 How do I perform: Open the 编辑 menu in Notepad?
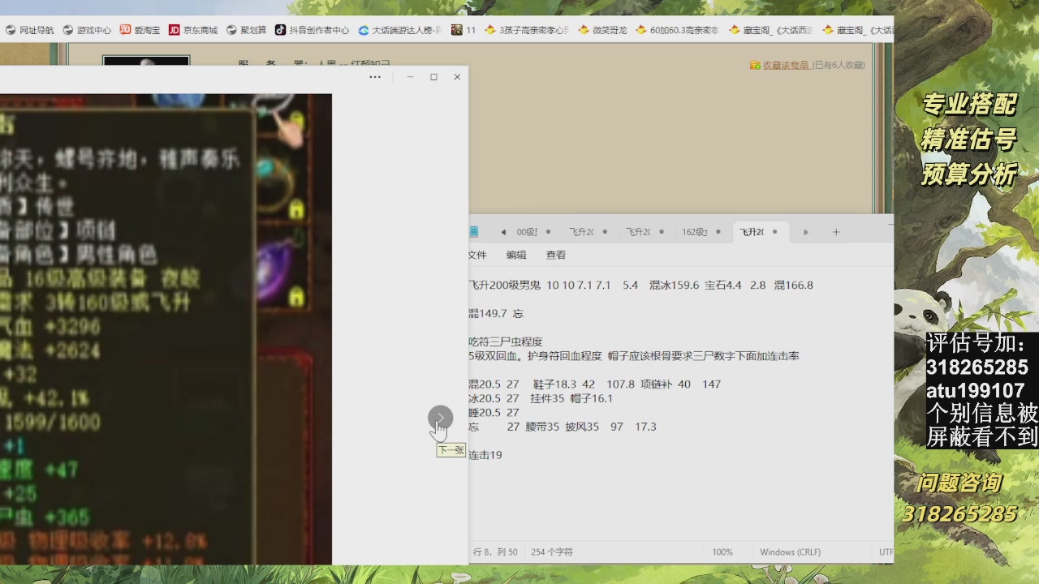[x=516, y=255]
